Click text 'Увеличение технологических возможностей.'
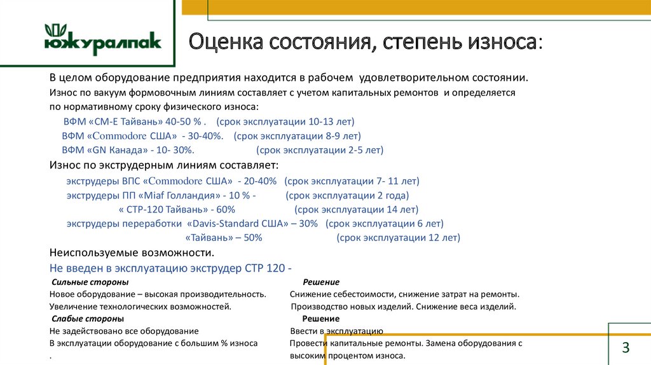The width and height of the screenshot is (651, 365). pos(140,307)
